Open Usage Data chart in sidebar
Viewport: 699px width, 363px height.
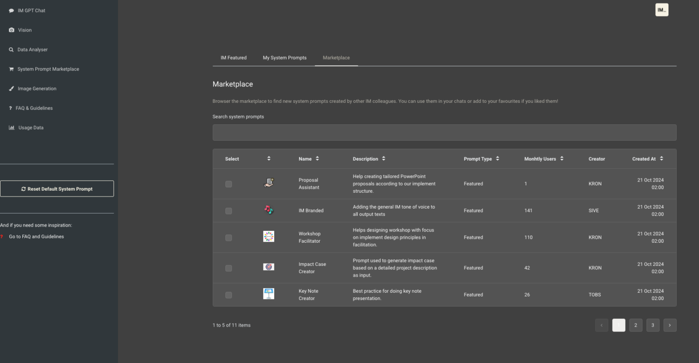pos(12,128)
